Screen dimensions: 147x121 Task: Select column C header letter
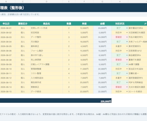coord(23,2)
